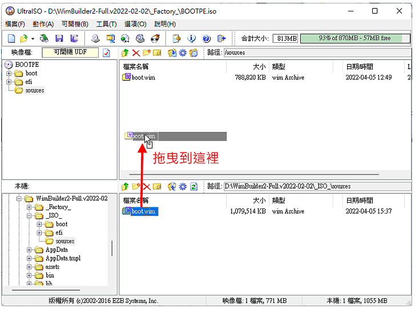Click the Open CD/DVD disc-drive icon
The width and height of the screenshot is (419, 309).
tap(44, 38)
